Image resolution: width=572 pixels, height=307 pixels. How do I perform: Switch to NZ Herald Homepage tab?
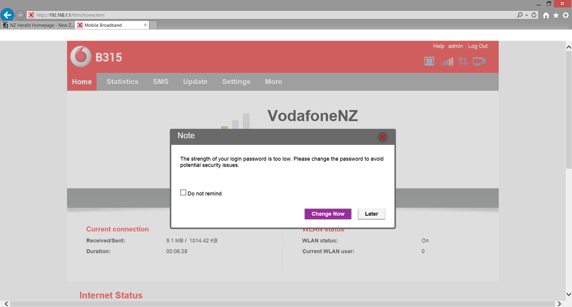click(x=38, y=25)
